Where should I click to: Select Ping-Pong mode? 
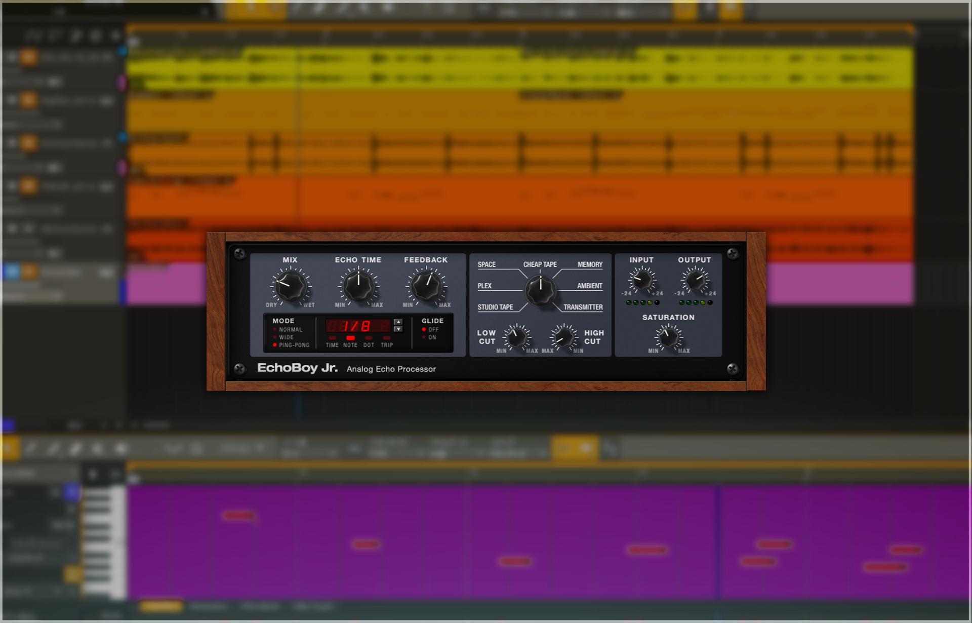pos(291,345)
